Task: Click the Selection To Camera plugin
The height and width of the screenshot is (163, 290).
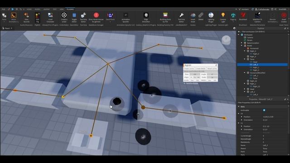Action: [x=257, y=18]
